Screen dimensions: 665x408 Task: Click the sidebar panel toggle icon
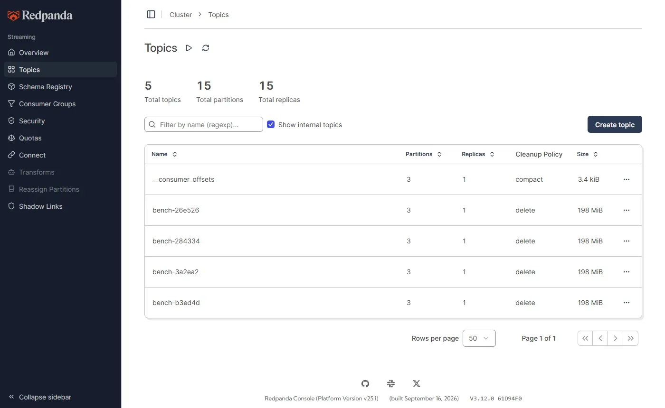(151, 14)
